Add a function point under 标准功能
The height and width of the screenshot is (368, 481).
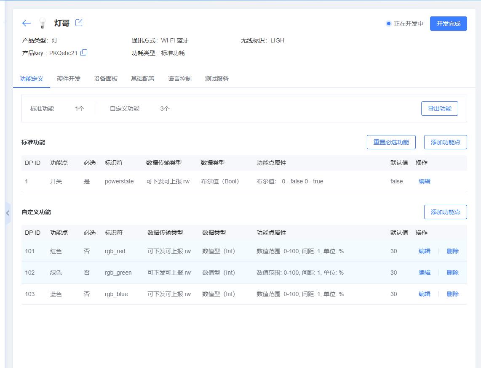446,142
